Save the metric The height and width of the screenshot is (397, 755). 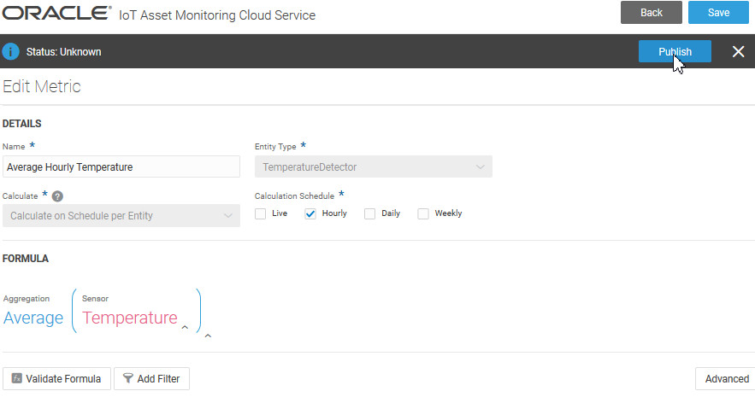(x=718, y=13)
